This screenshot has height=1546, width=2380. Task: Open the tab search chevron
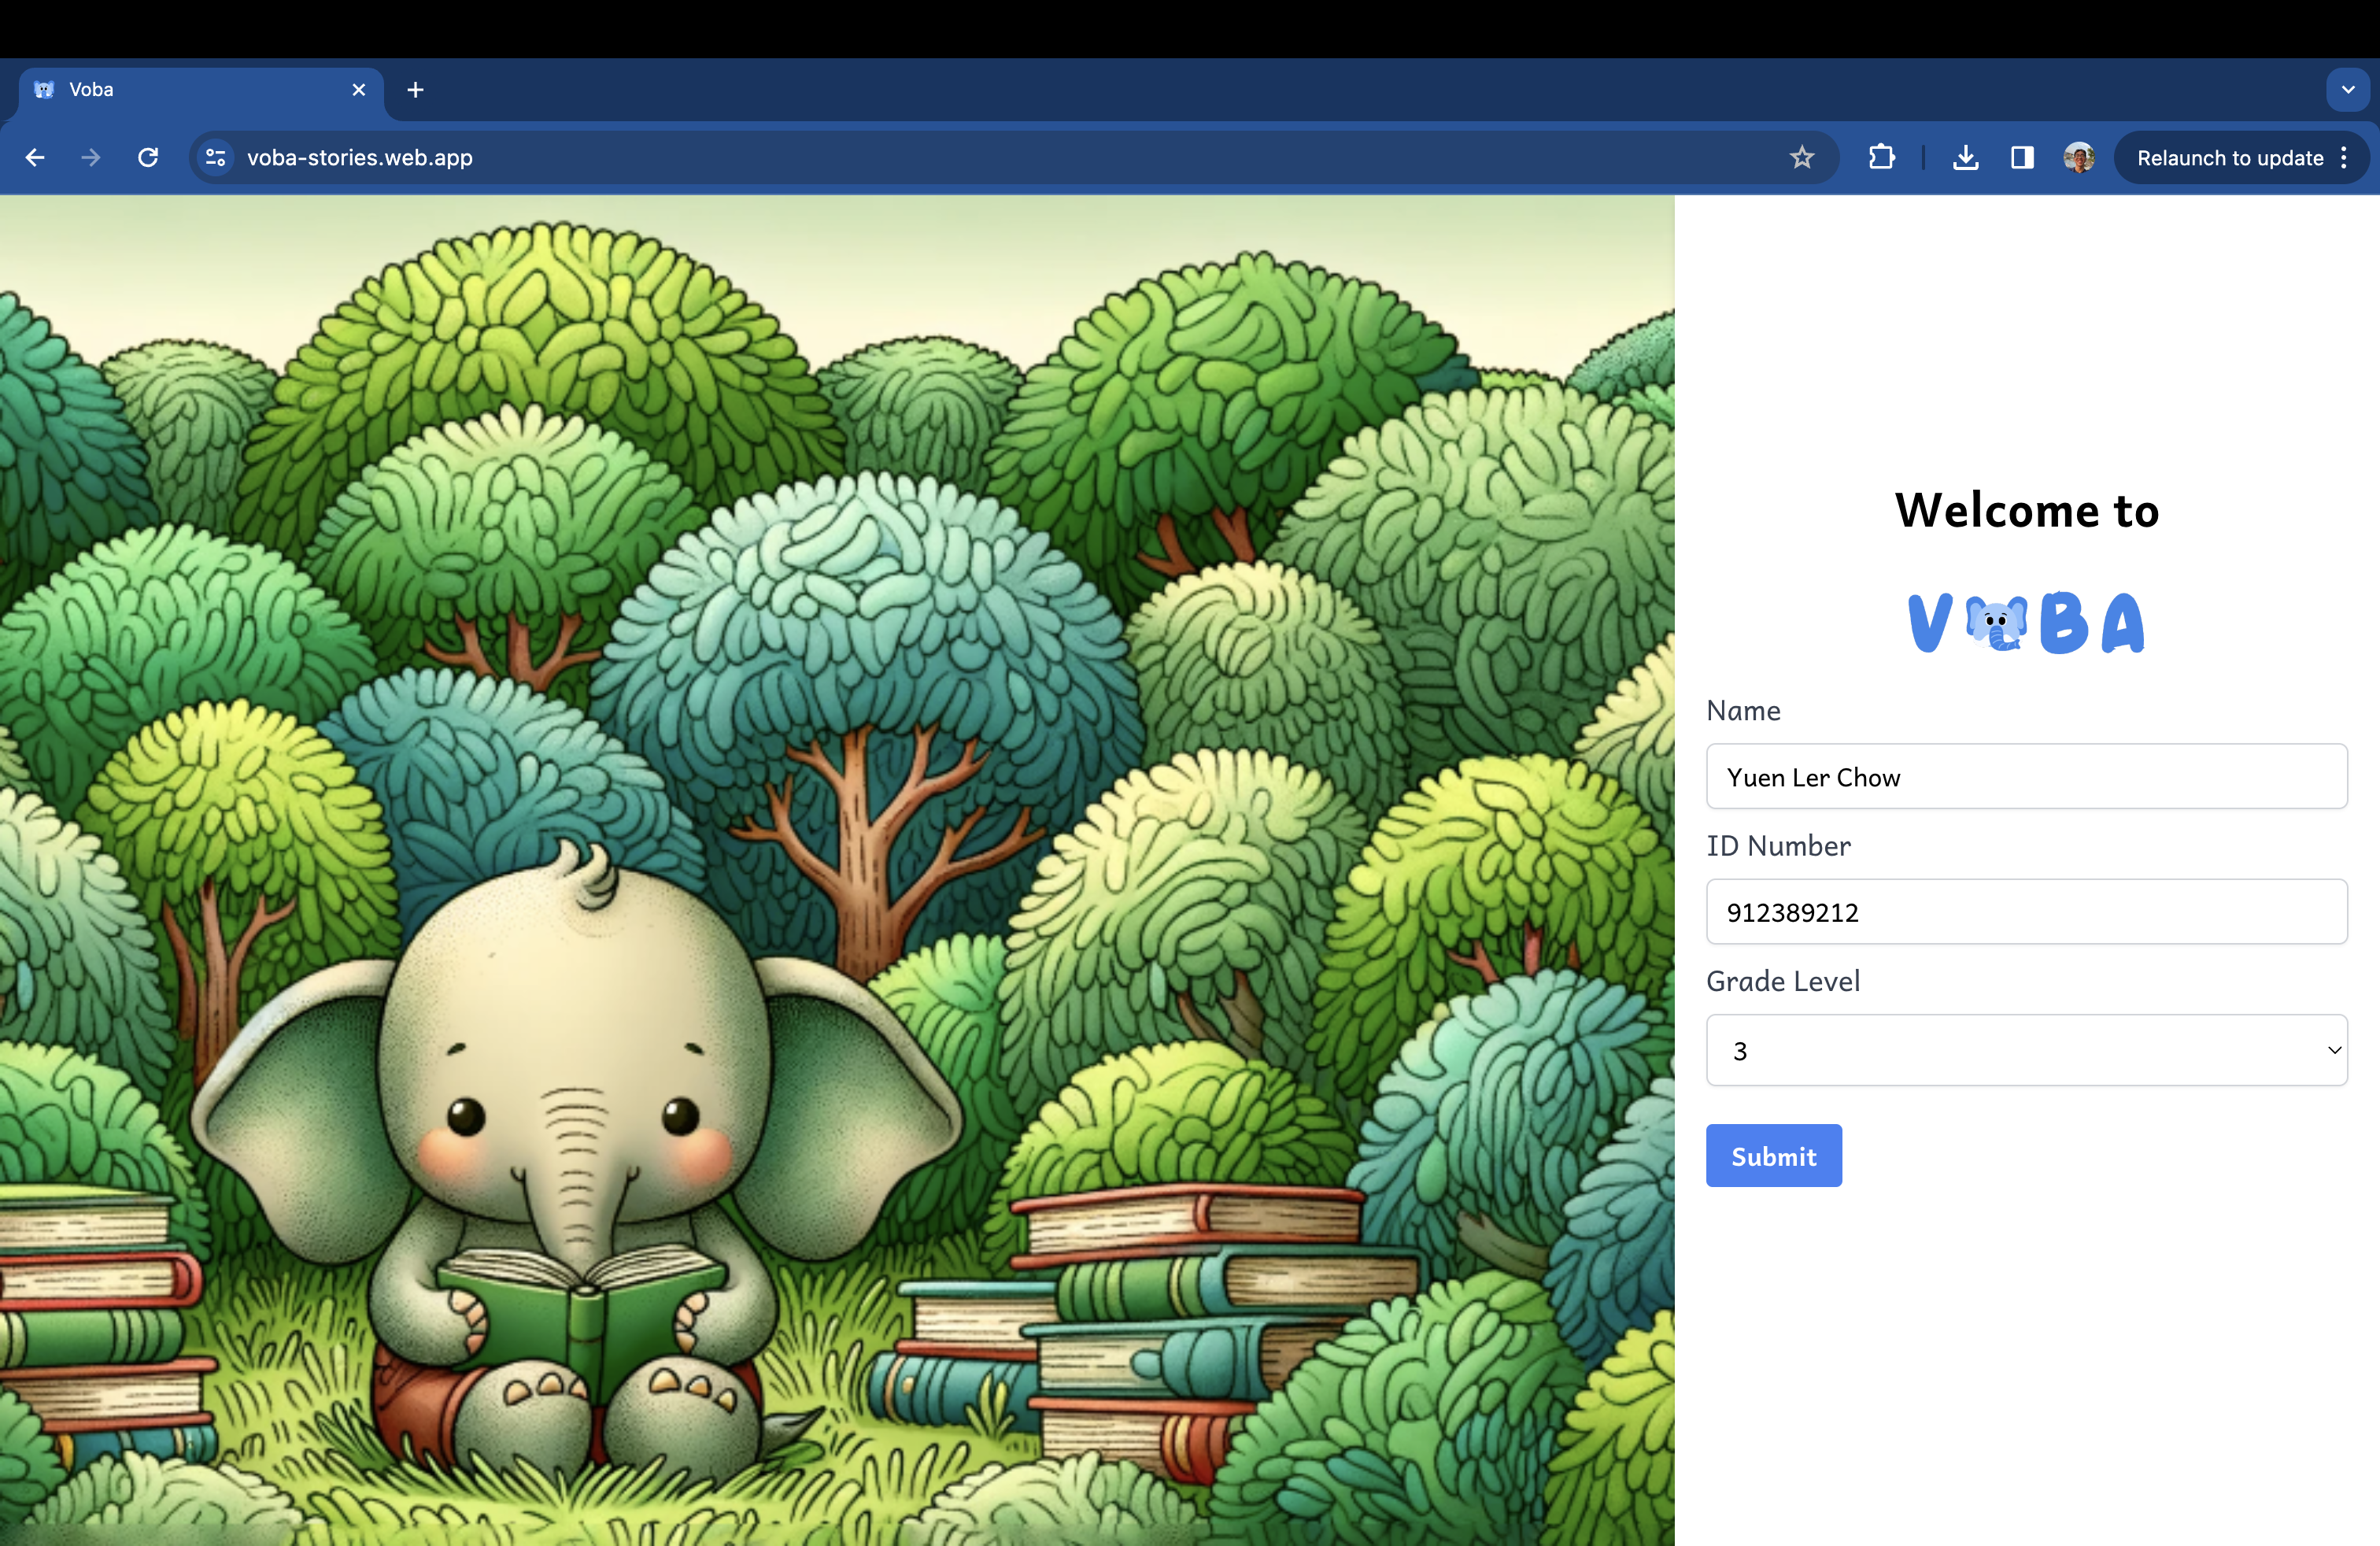2347,90
